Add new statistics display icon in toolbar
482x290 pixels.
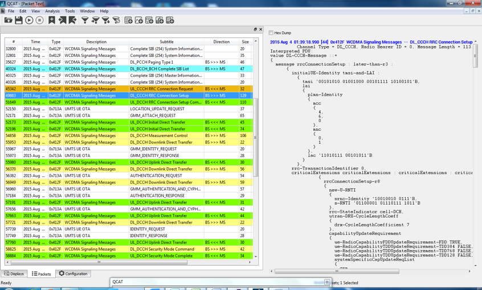click(x=170, y=20)
